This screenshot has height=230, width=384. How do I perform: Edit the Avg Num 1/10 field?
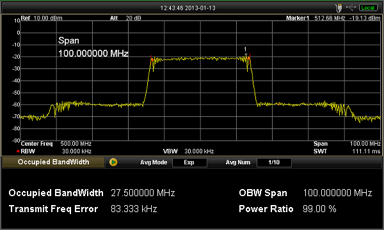[274, 162]
